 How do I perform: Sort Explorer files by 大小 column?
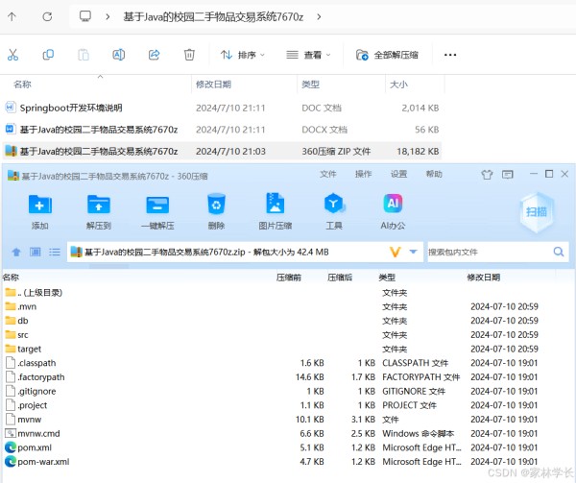click(x=398, y=85)
